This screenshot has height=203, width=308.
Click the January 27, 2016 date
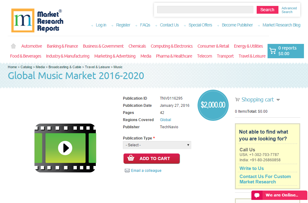pos(175,106)
